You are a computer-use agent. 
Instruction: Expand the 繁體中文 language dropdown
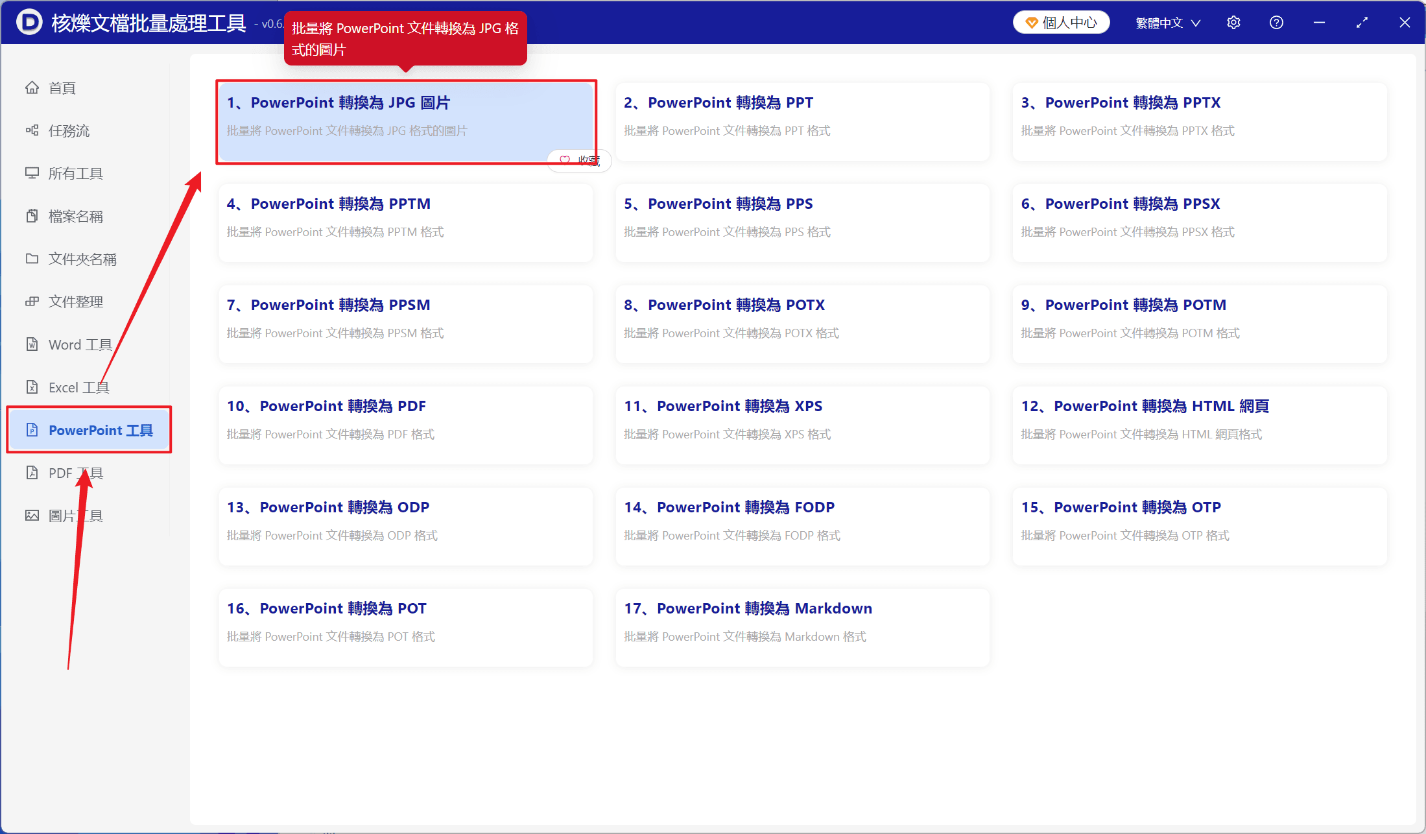pos(1168,23)
